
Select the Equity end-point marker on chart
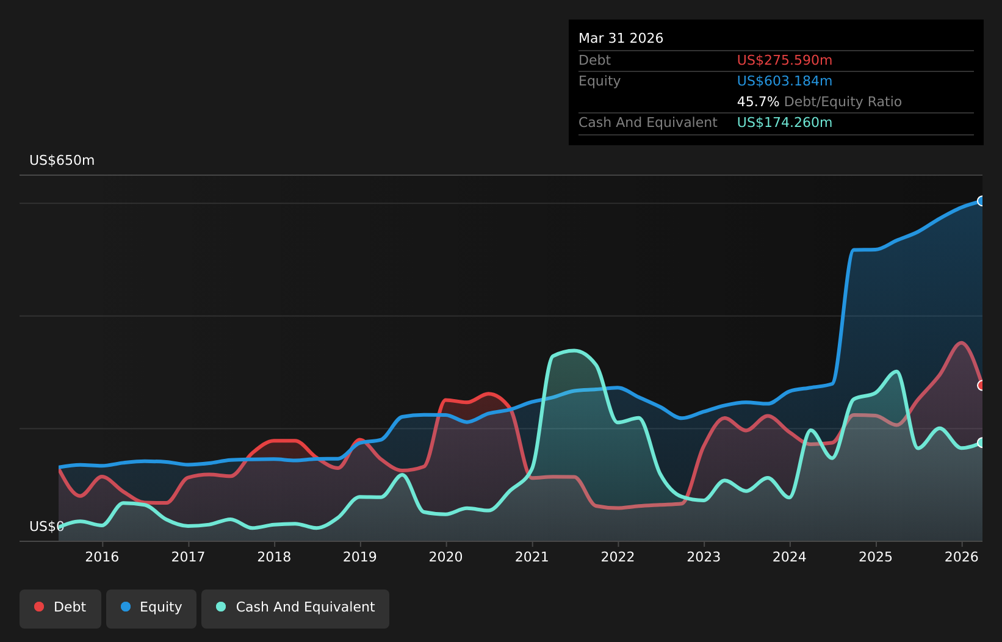(981, 201)
